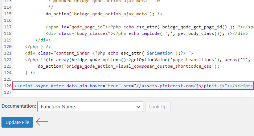
Task: Click the do_action 'bridge_qode_action_ajax_meta' line
Action: pyautogui.click(x=104, y=14)
